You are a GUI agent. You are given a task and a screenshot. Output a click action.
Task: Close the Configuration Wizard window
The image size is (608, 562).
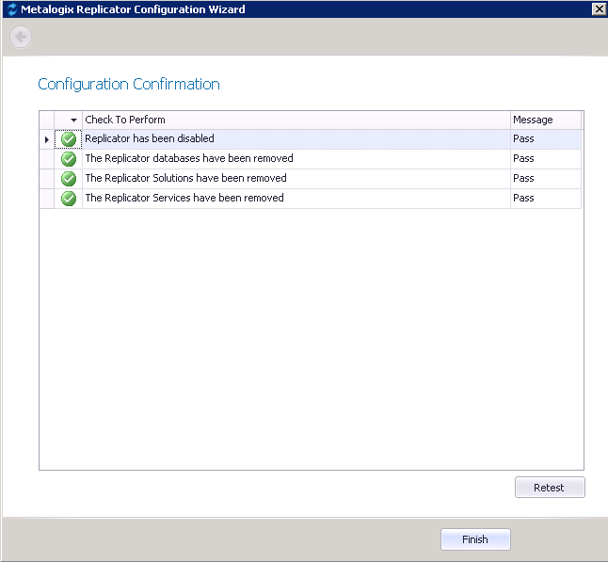click(600, 9)
